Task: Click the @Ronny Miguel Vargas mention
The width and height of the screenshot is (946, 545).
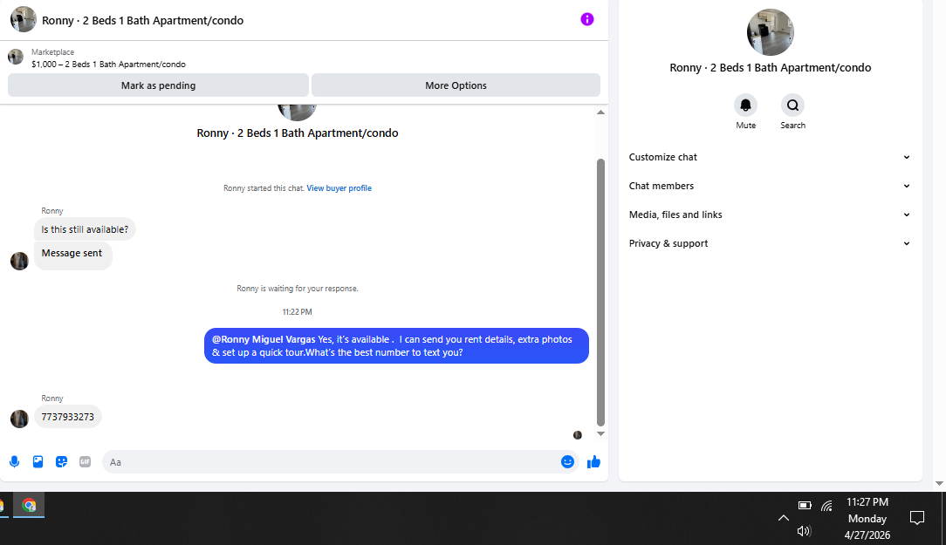Action: pyautogui.click(x=264, y=339)
